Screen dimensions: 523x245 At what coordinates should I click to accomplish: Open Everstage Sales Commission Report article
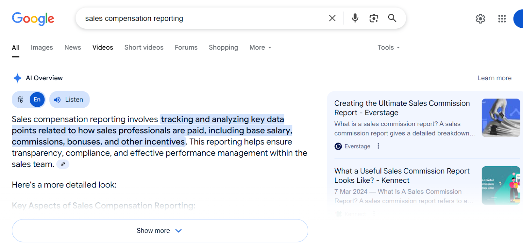coord(402,108)
